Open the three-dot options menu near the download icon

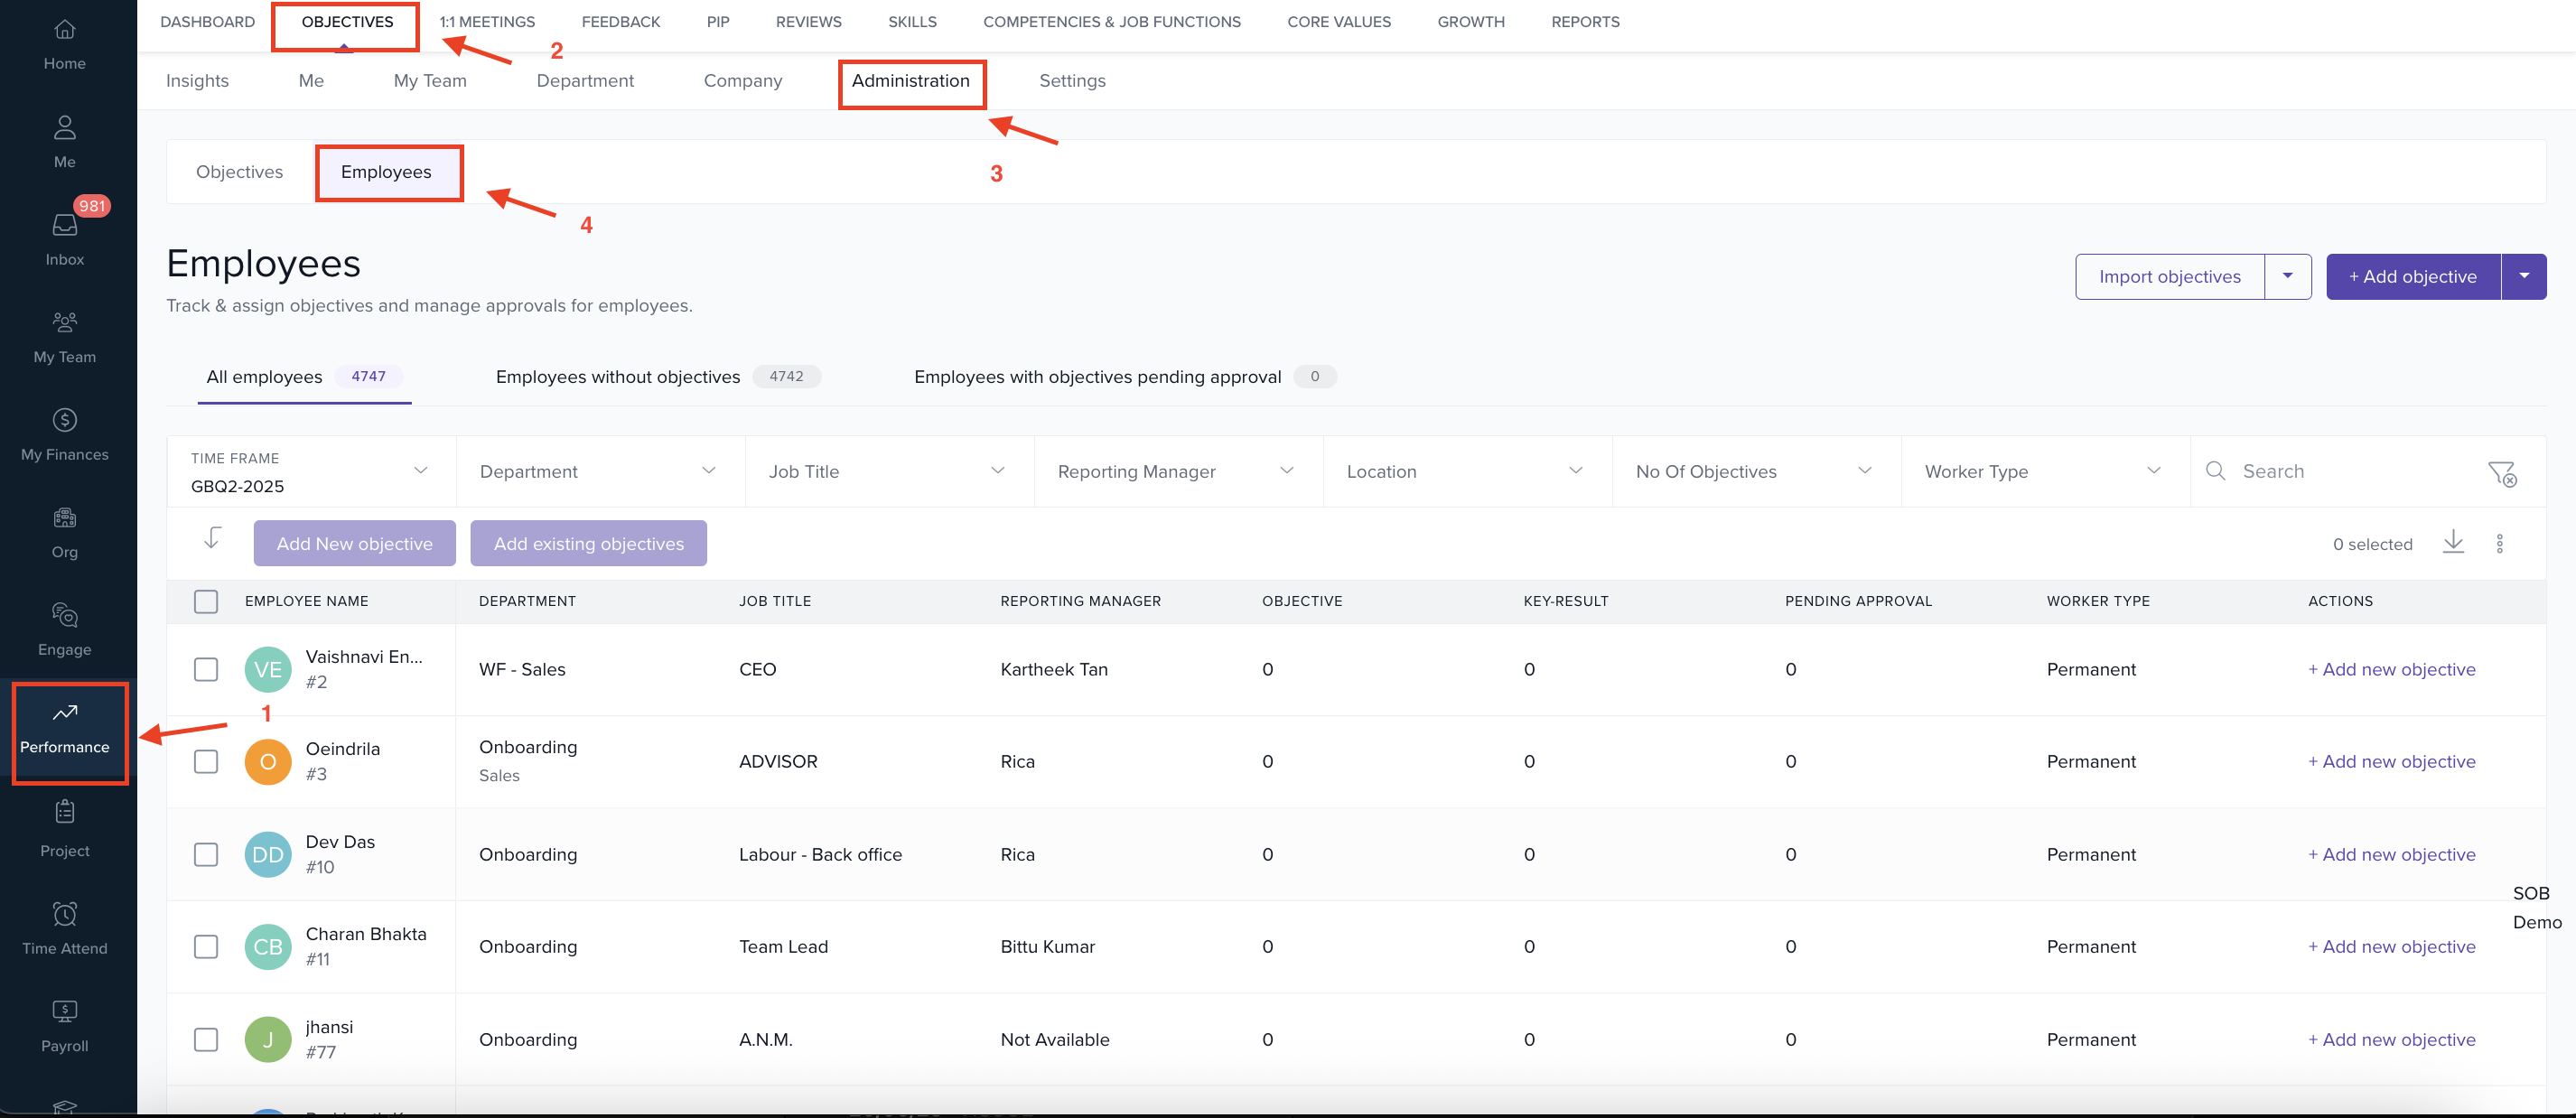coord(2500,543)
